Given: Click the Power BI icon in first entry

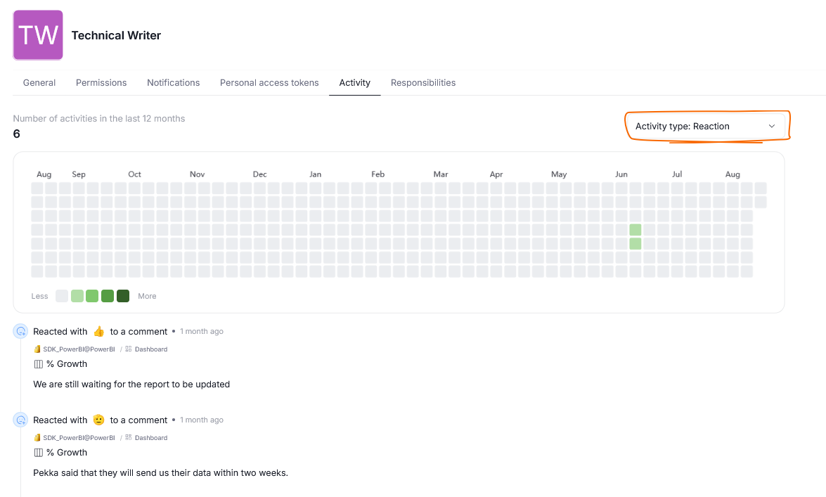Looking at the screenshot, I should (x=37, y=349).
